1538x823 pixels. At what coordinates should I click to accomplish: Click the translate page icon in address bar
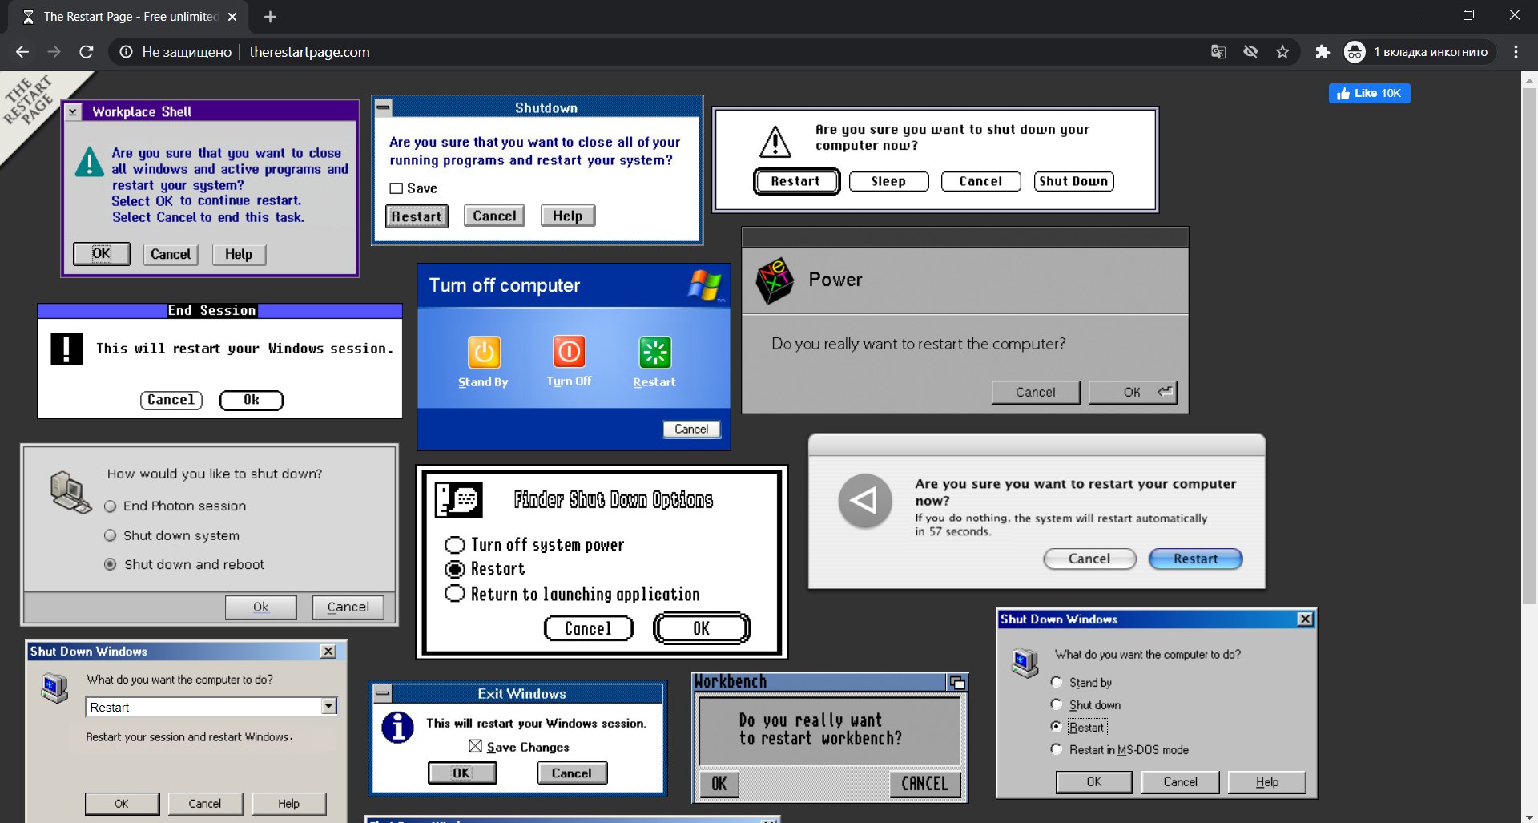click(x=1218, y=52)
